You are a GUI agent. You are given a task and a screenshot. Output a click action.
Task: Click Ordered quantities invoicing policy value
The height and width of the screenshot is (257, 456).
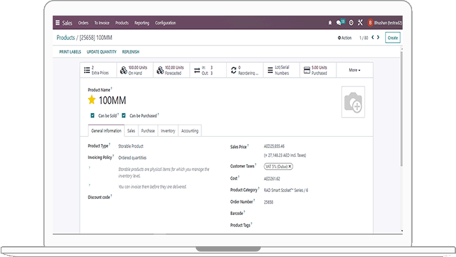click(132, 158)
